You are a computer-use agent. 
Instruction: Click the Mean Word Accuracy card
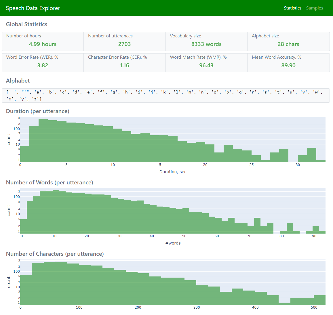click(x=288, y=62)
